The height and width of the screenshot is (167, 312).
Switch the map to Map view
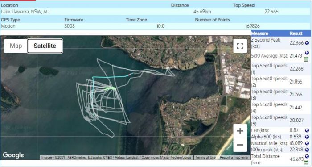click(16, 46)
